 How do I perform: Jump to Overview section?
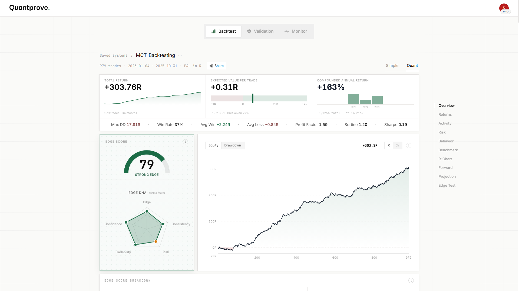click(447, 106)
